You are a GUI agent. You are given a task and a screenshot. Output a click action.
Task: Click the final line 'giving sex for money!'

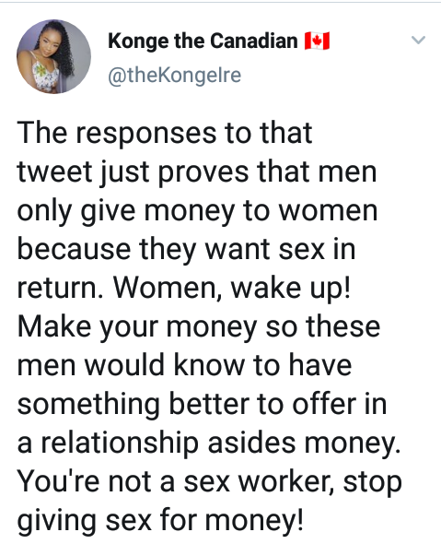point(160,522)
